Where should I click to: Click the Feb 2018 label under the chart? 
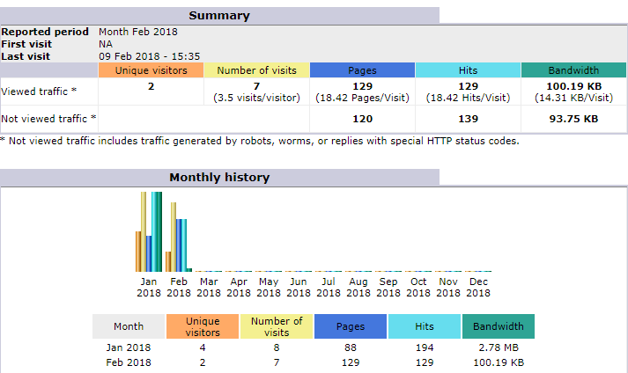pos(179,288)
